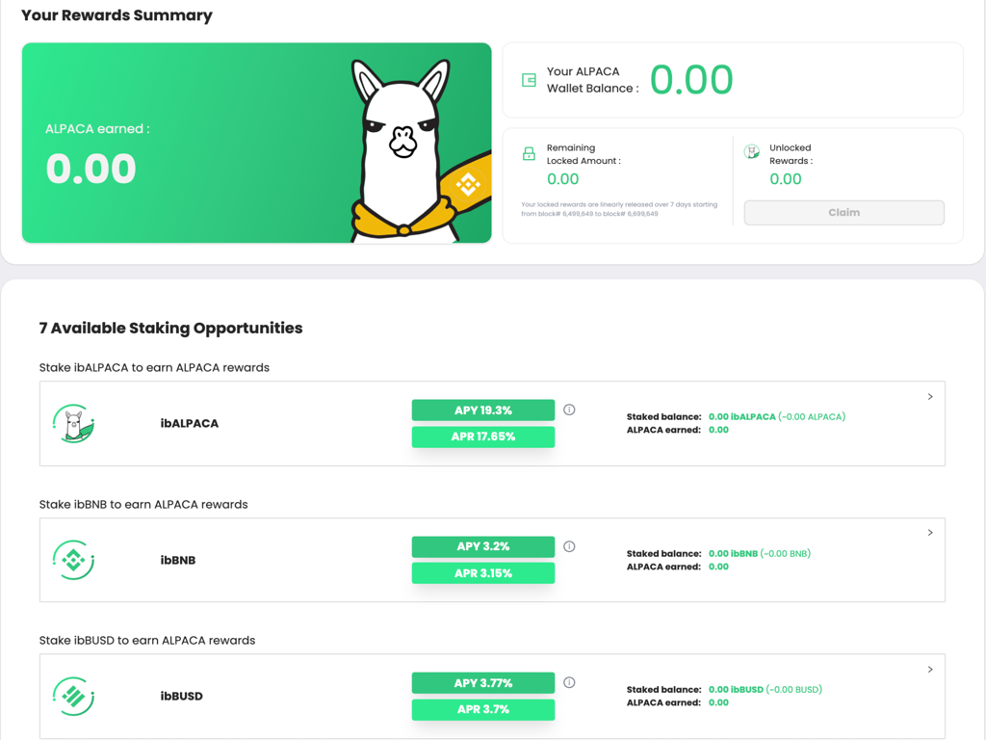Click the info icon next to APY 19.3%

(569, 410)
